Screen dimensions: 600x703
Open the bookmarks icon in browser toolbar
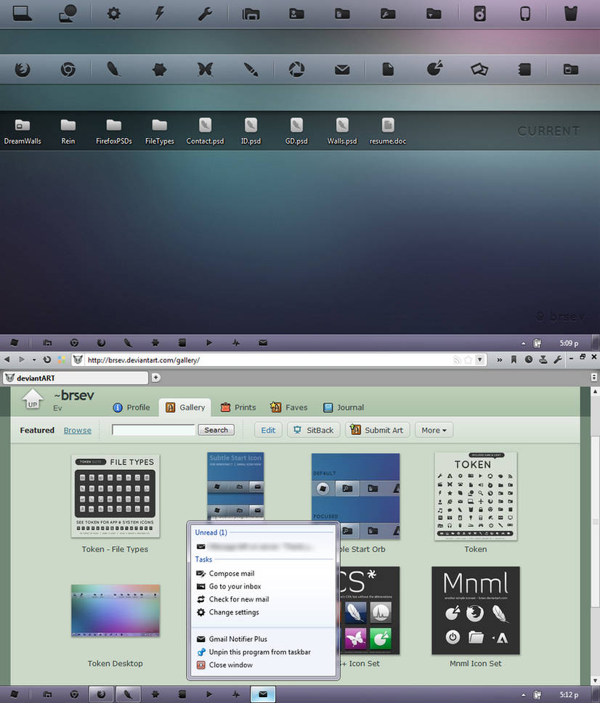514,359
